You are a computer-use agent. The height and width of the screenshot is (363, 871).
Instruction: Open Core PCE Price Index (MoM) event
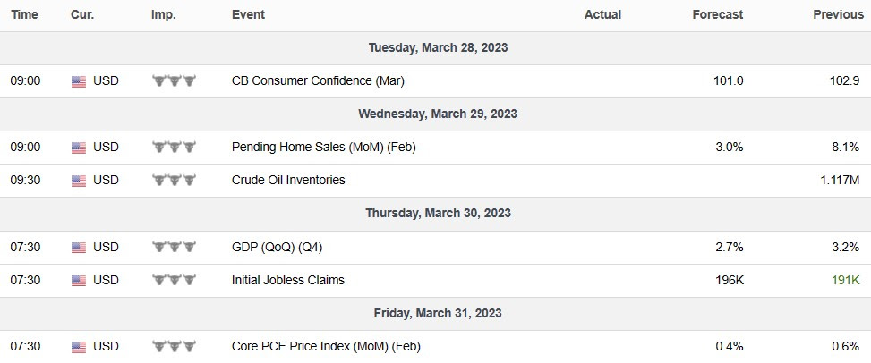point(326,346)
